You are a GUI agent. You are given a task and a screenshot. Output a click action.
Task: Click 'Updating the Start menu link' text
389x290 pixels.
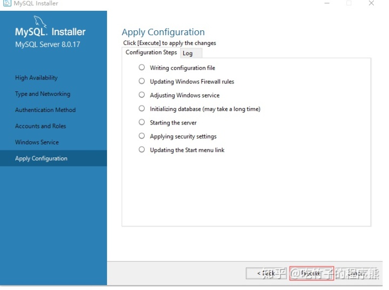click(x=187, y=150)
